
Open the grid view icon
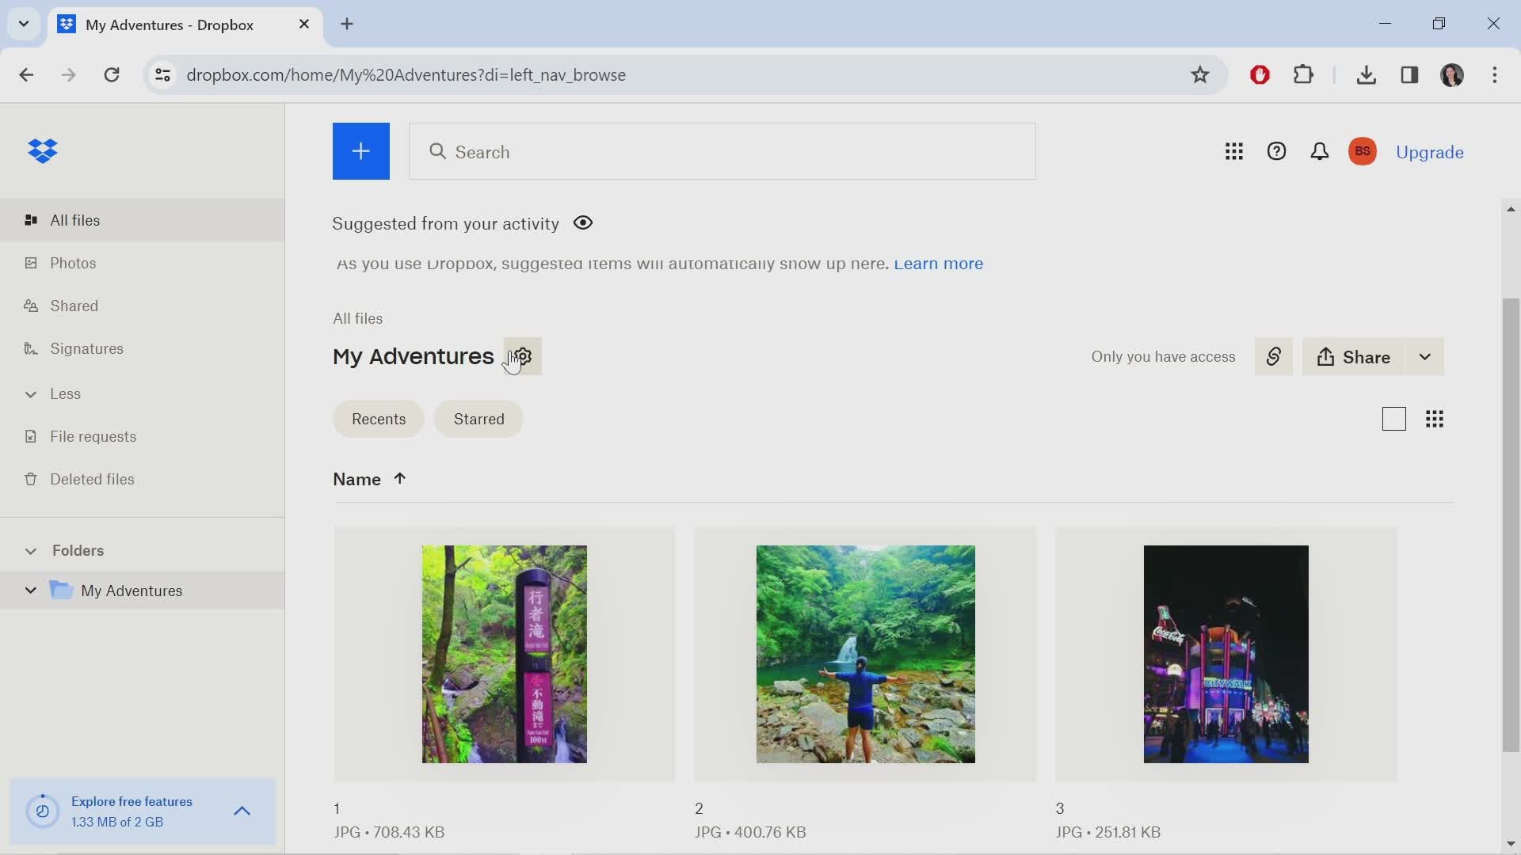pyautogui.click(x=1435, y=419)
